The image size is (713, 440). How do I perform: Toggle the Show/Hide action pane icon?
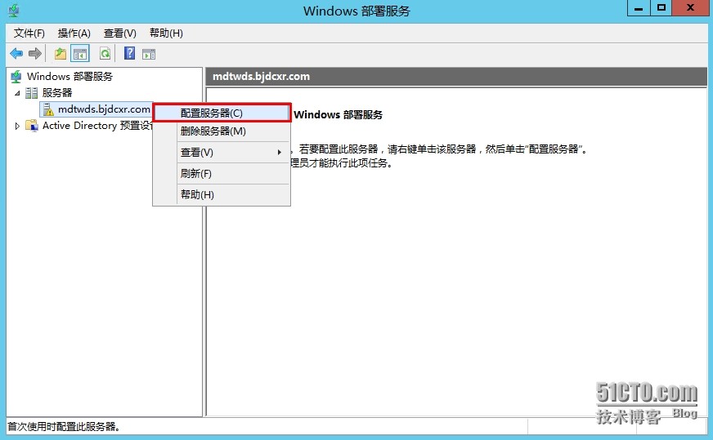[149, 54]
